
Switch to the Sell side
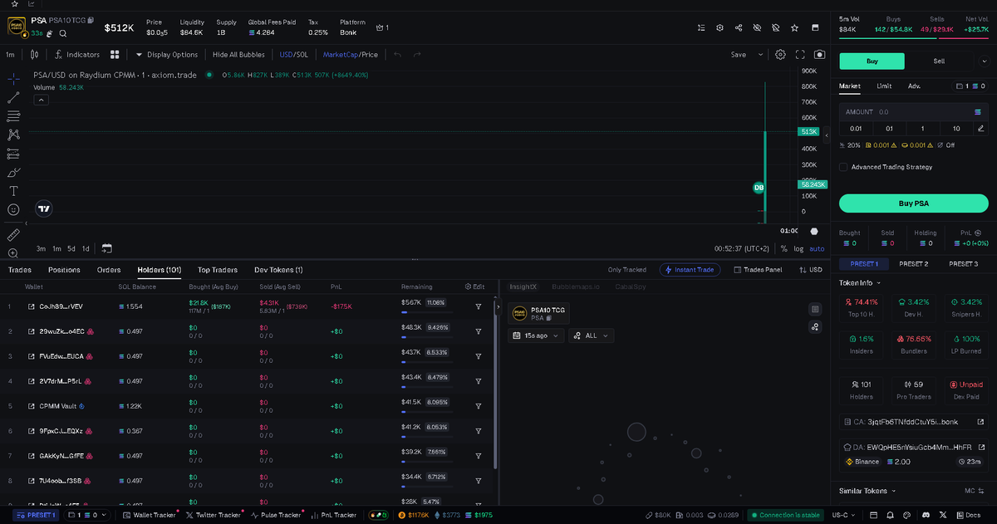[939, 61]
